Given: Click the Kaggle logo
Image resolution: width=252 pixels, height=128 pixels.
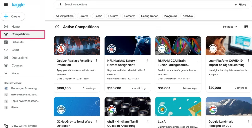Looking at the screenshot, I should (18, 5).
